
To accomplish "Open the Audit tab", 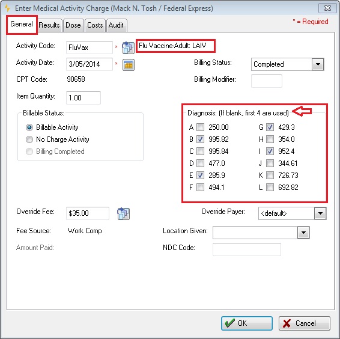I will [116, 25].
